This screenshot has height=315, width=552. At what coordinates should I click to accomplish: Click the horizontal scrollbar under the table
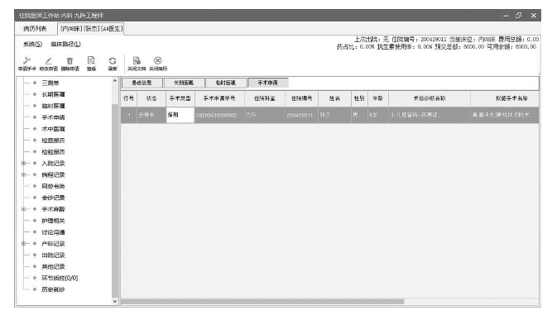tap(262, 302)
